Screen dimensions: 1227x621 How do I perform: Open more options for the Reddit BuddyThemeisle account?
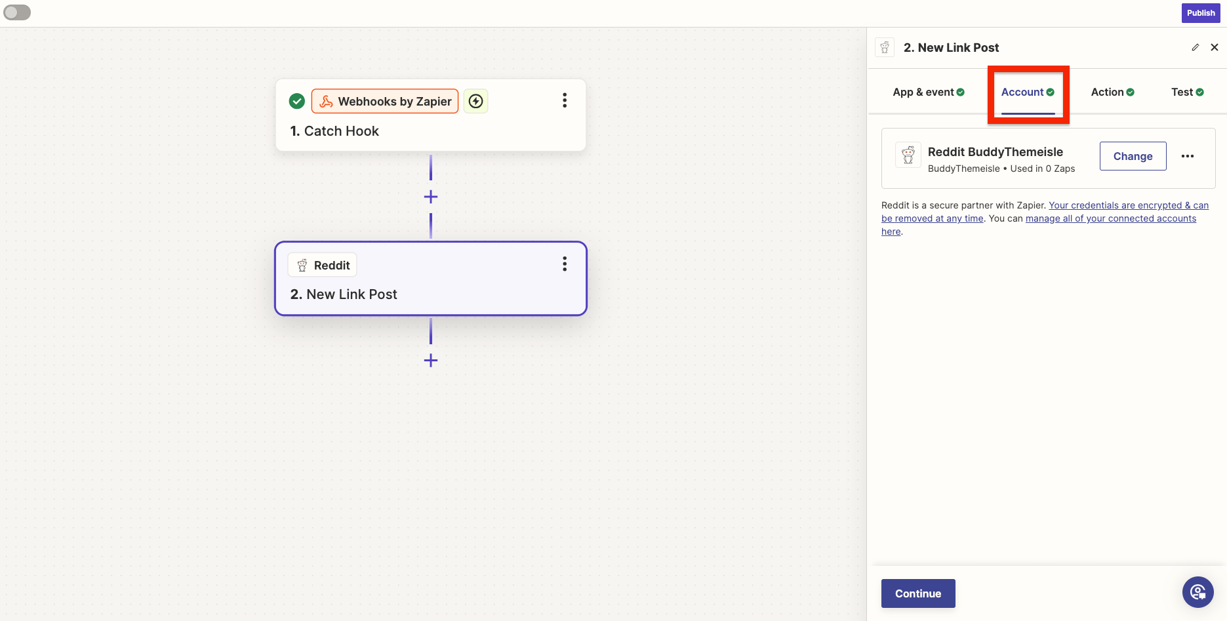[x=1187, y=156]
